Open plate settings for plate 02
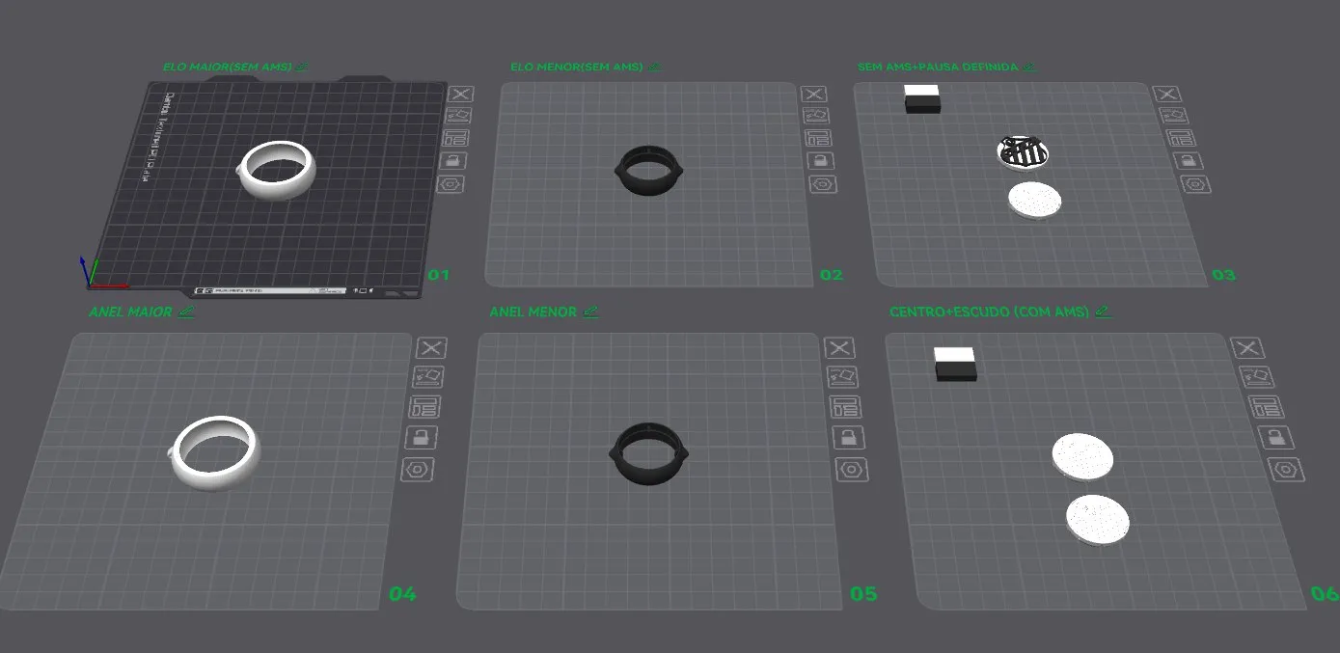This screenshot has width=1340, height=653. (823, 183)
